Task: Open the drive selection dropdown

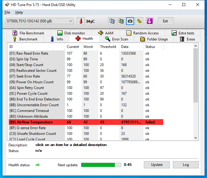Action: tap(39, 21)
